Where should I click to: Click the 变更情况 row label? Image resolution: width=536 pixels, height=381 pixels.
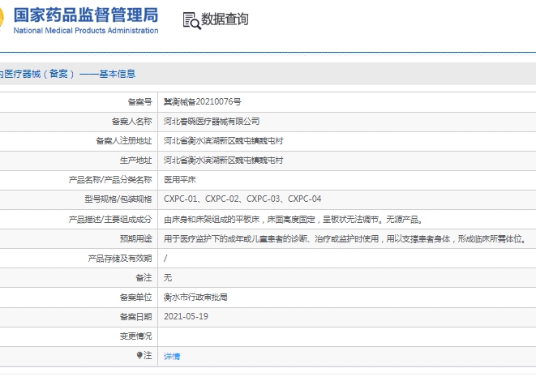(135, 336)
